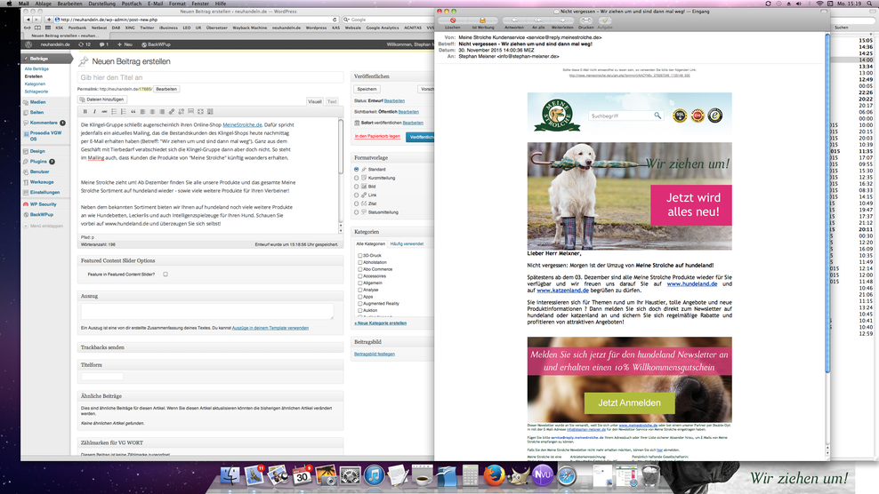This screenshot has width=879, height=494.
Task: Click Jetzt Anmelden button in email
Action: click(629, 402)
